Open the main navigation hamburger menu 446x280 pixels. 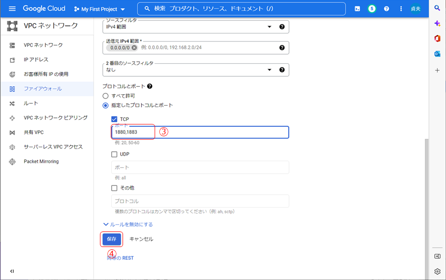(12, 9)
